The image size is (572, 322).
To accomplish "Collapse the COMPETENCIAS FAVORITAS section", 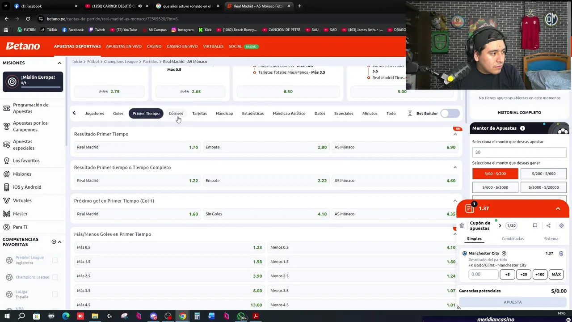I will 59,242.
